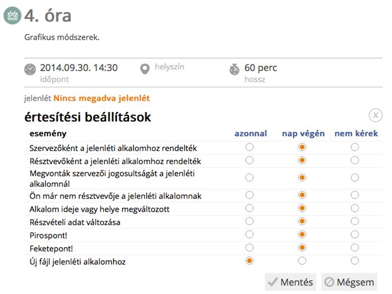Open the Nincs megadva jelenlét link
Screen dimensions: 392x294
101,99
